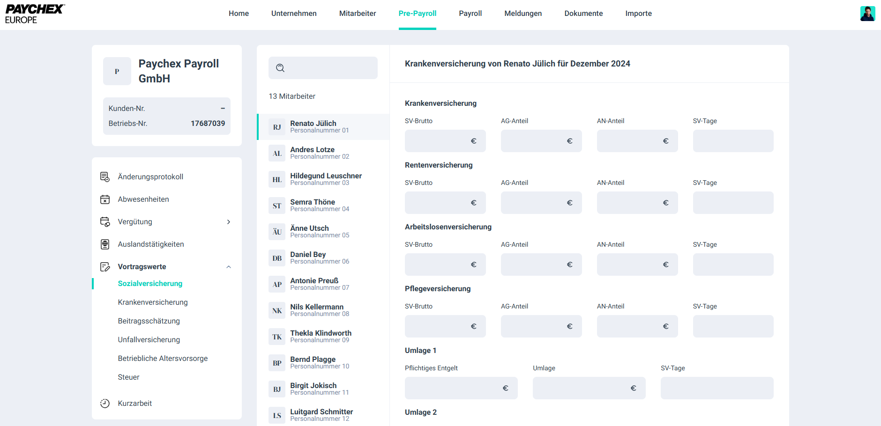
Task: Choose Thekla Klindworth from employee list
Action: tap(321, 336)
